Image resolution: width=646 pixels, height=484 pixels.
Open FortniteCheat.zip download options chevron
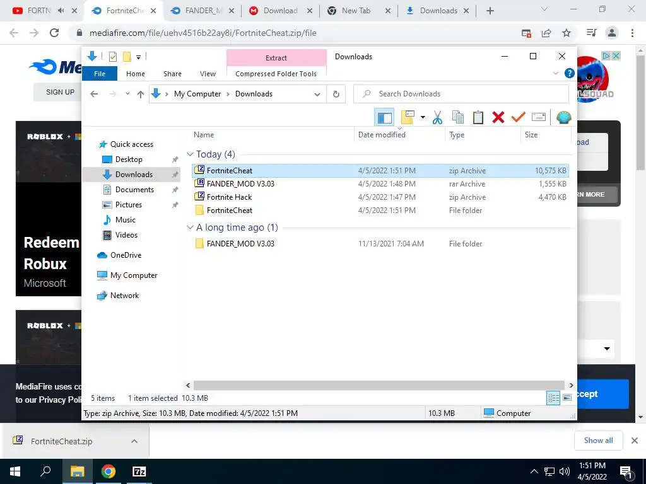pos(134,441)
